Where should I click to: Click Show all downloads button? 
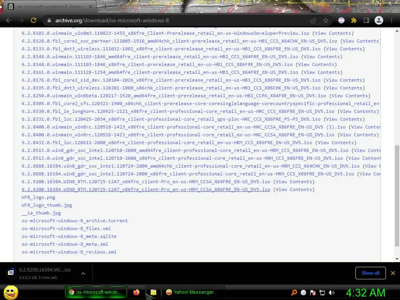tap(370, 273)
